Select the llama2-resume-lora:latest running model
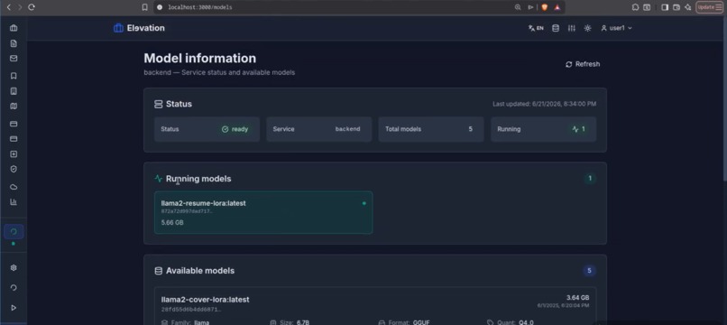 [263, 213]
